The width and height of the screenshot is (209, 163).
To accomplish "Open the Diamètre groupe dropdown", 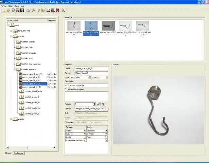I will pos(85,134).
